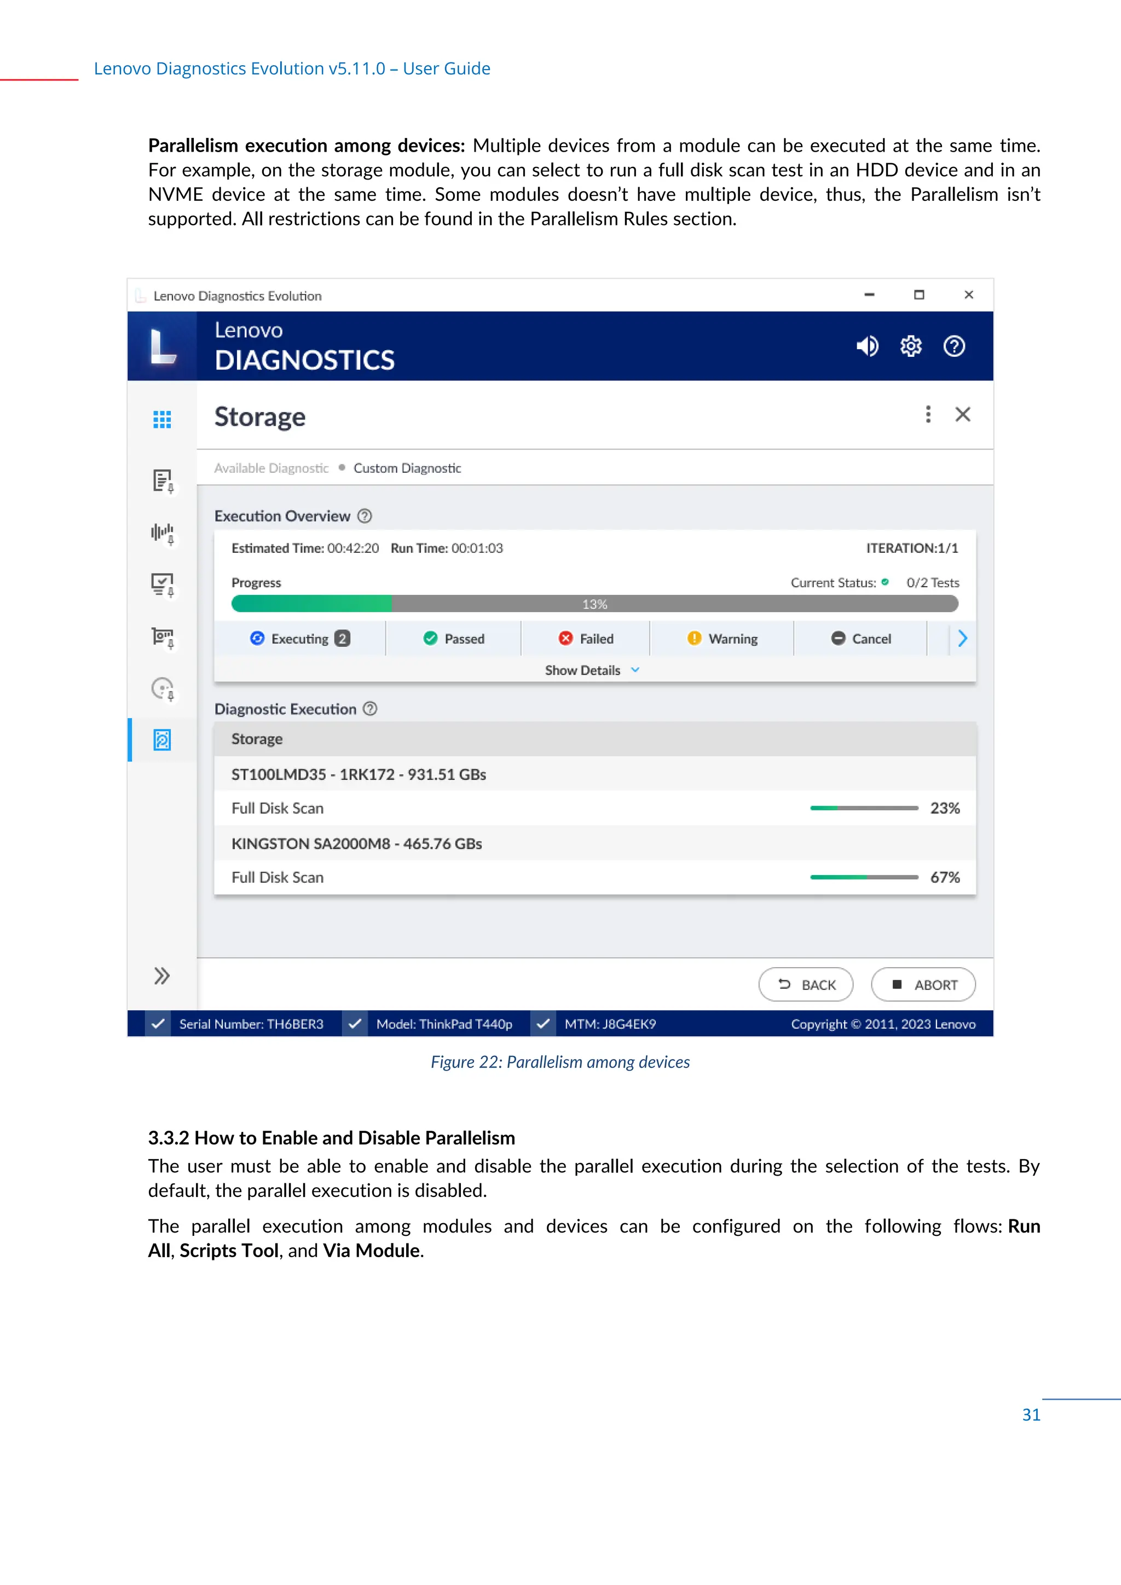This screenshot has width=1121, height=1585.
Task: Toggle the Model ThinkPad T440p checkmark
Action: point(355,1024)
